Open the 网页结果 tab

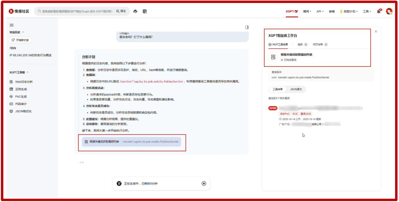[x=320, y=45]
